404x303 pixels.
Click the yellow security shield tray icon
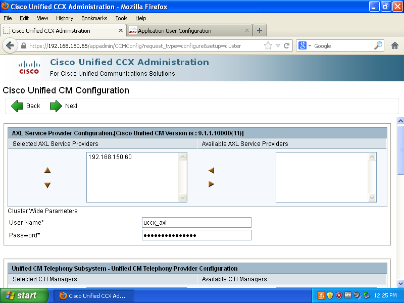(x=330, y=295)
